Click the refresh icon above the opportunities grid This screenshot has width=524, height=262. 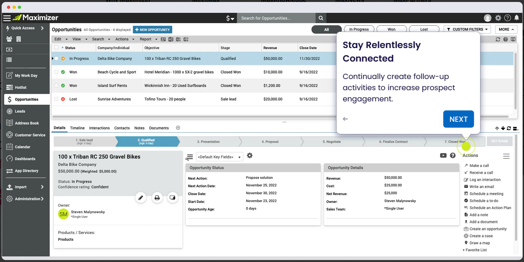498,39
